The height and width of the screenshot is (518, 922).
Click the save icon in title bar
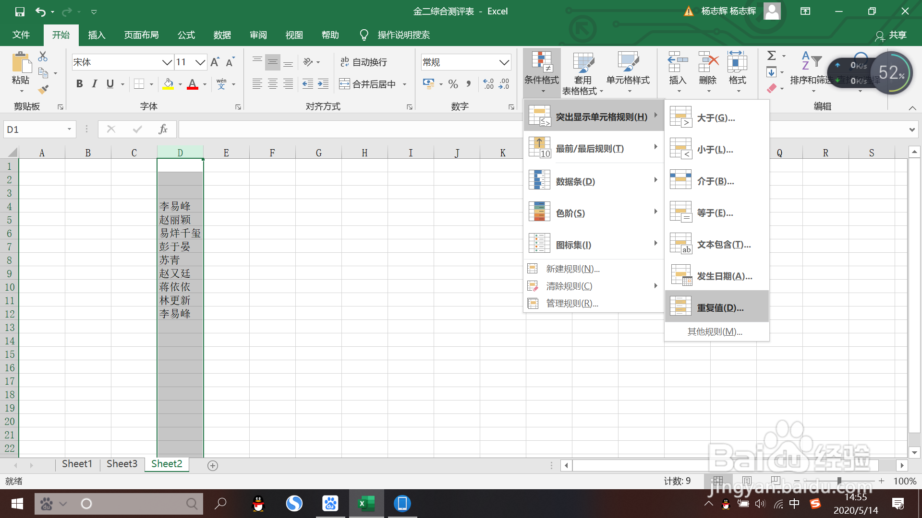pos(20,12)
